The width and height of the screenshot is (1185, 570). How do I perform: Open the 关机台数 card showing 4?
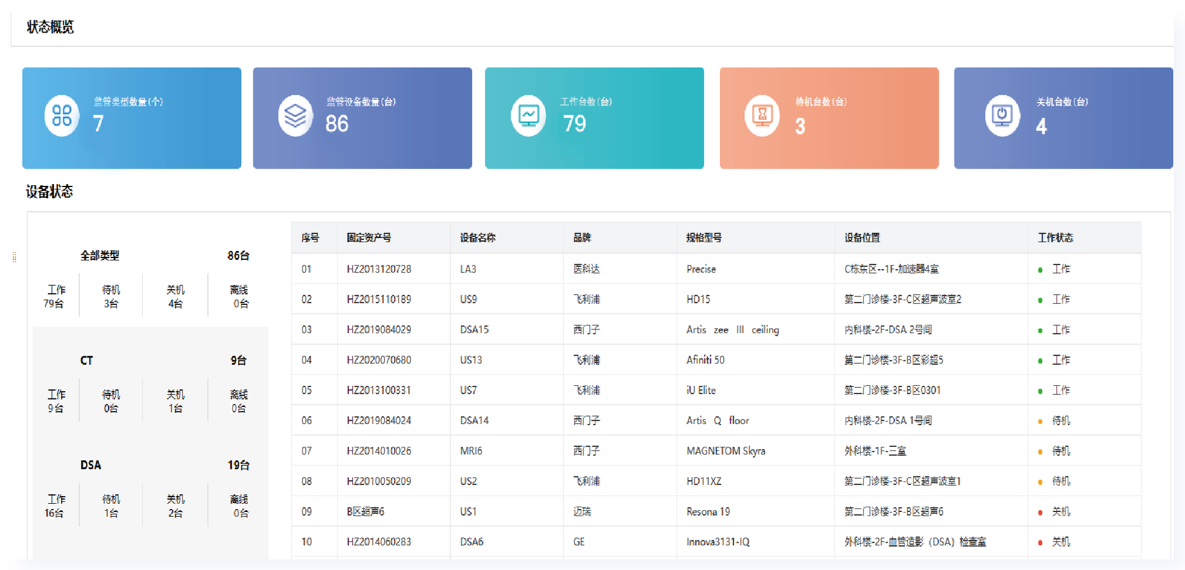(1064, 118)
